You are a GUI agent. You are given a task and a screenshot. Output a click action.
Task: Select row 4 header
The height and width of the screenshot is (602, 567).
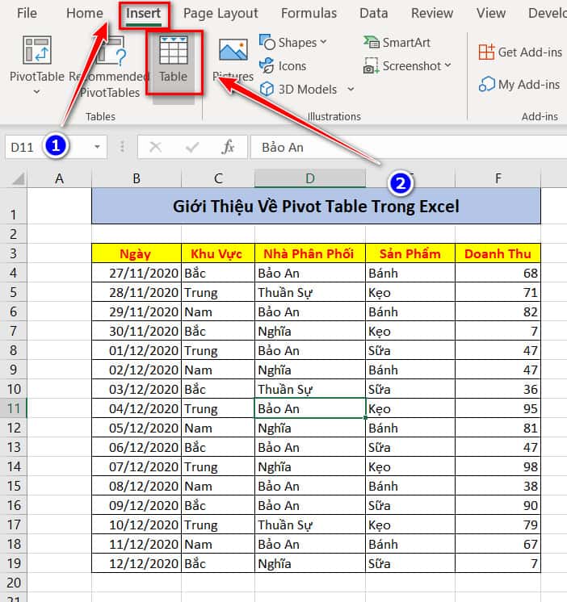[14, 273]
